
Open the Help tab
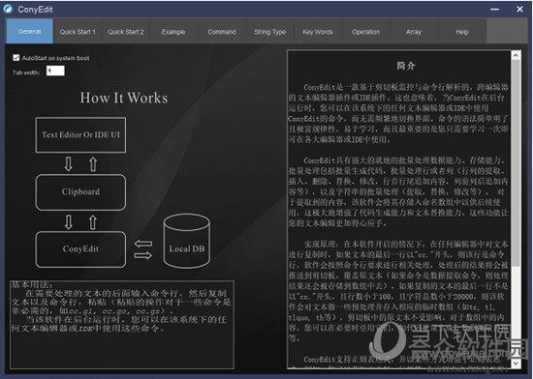(462, 32)
